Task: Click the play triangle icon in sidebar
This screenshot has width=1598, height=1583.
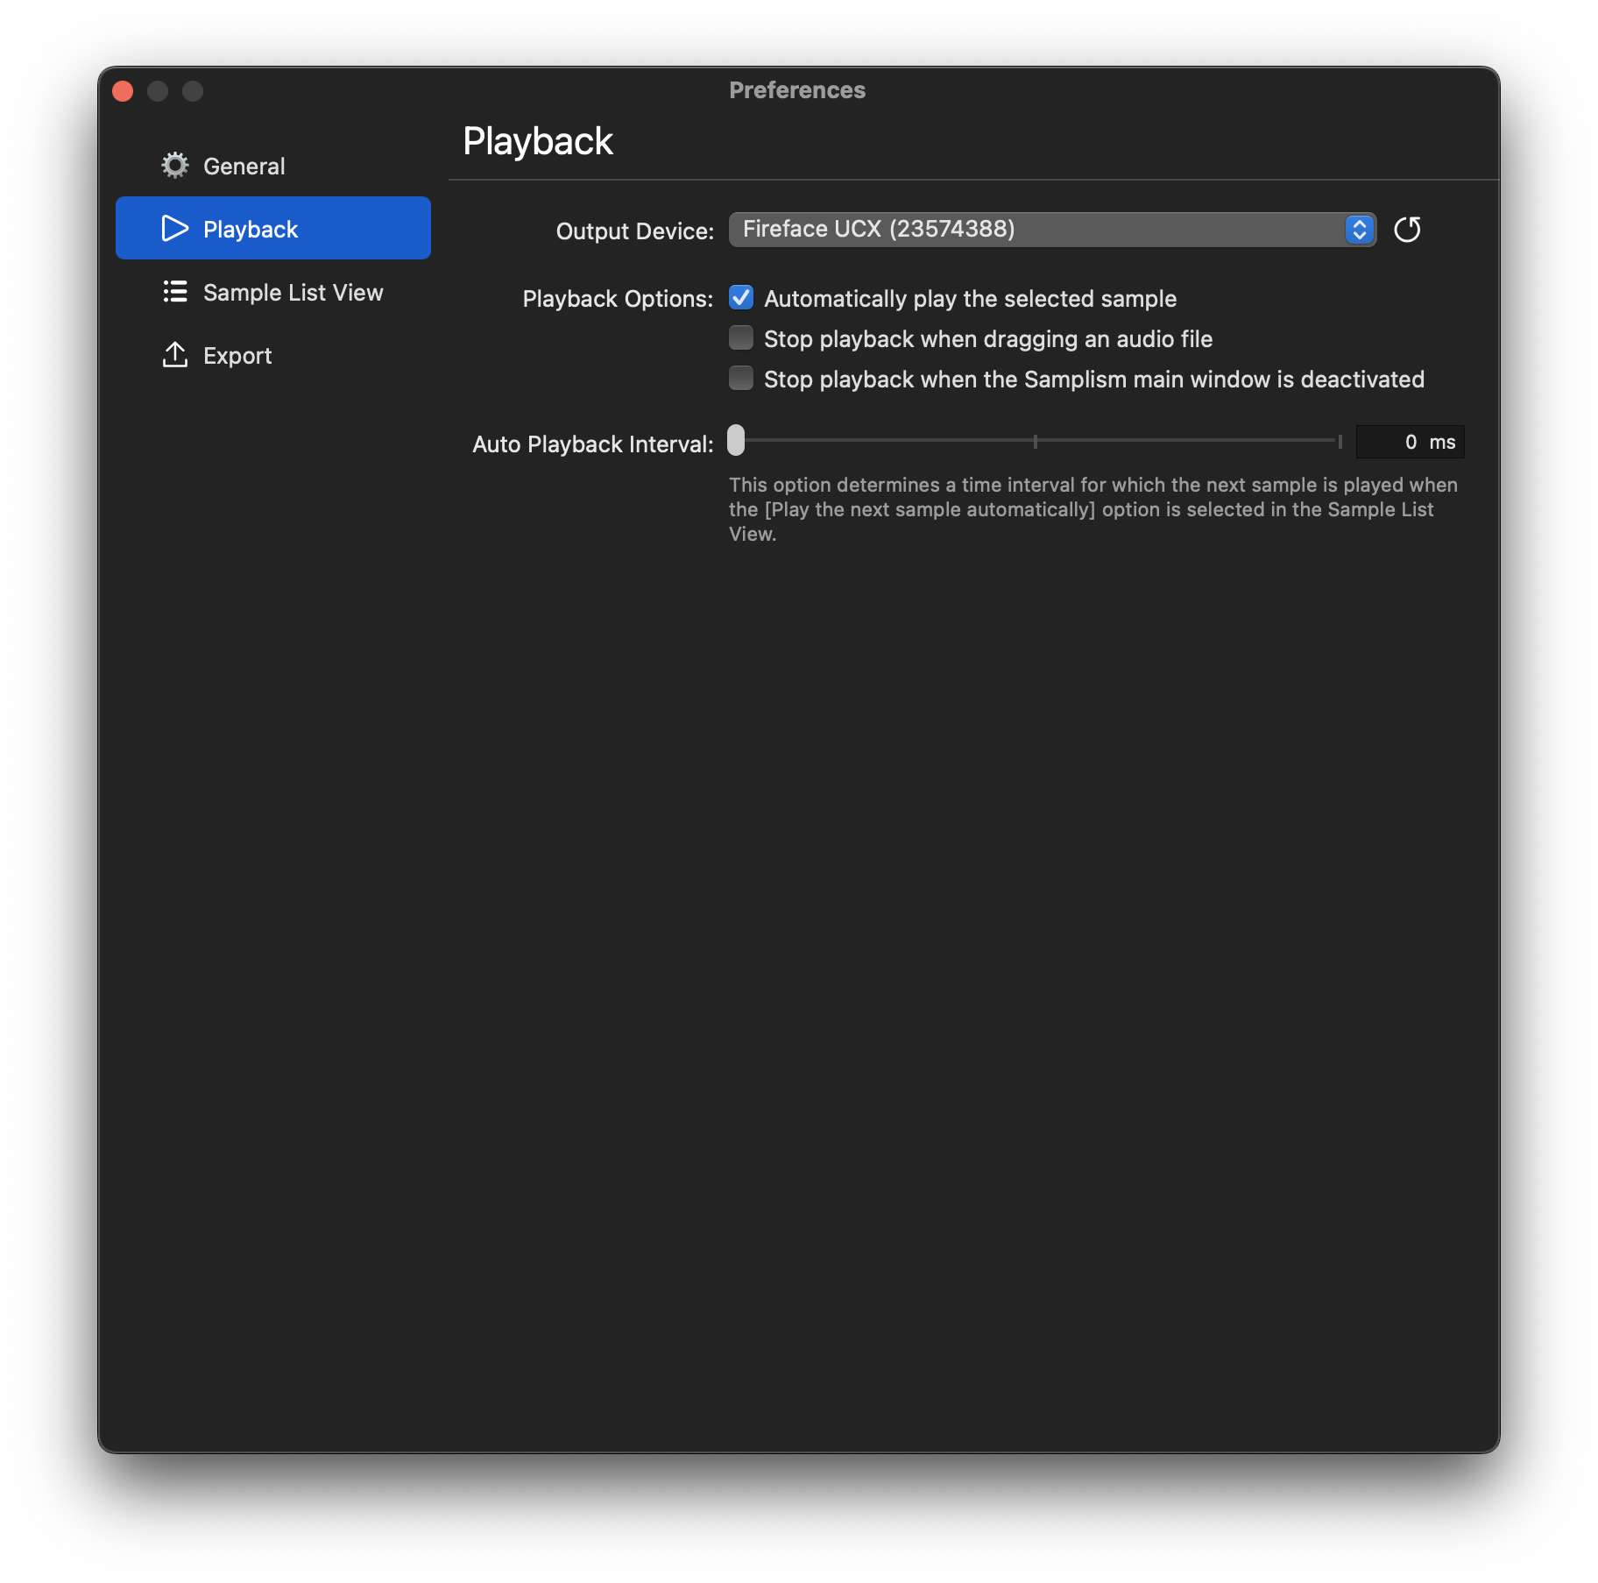Action: pos(175,229)
